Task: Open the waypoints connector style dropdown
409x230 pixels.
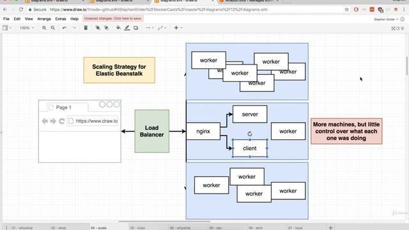Action: (x=162, y=27)
